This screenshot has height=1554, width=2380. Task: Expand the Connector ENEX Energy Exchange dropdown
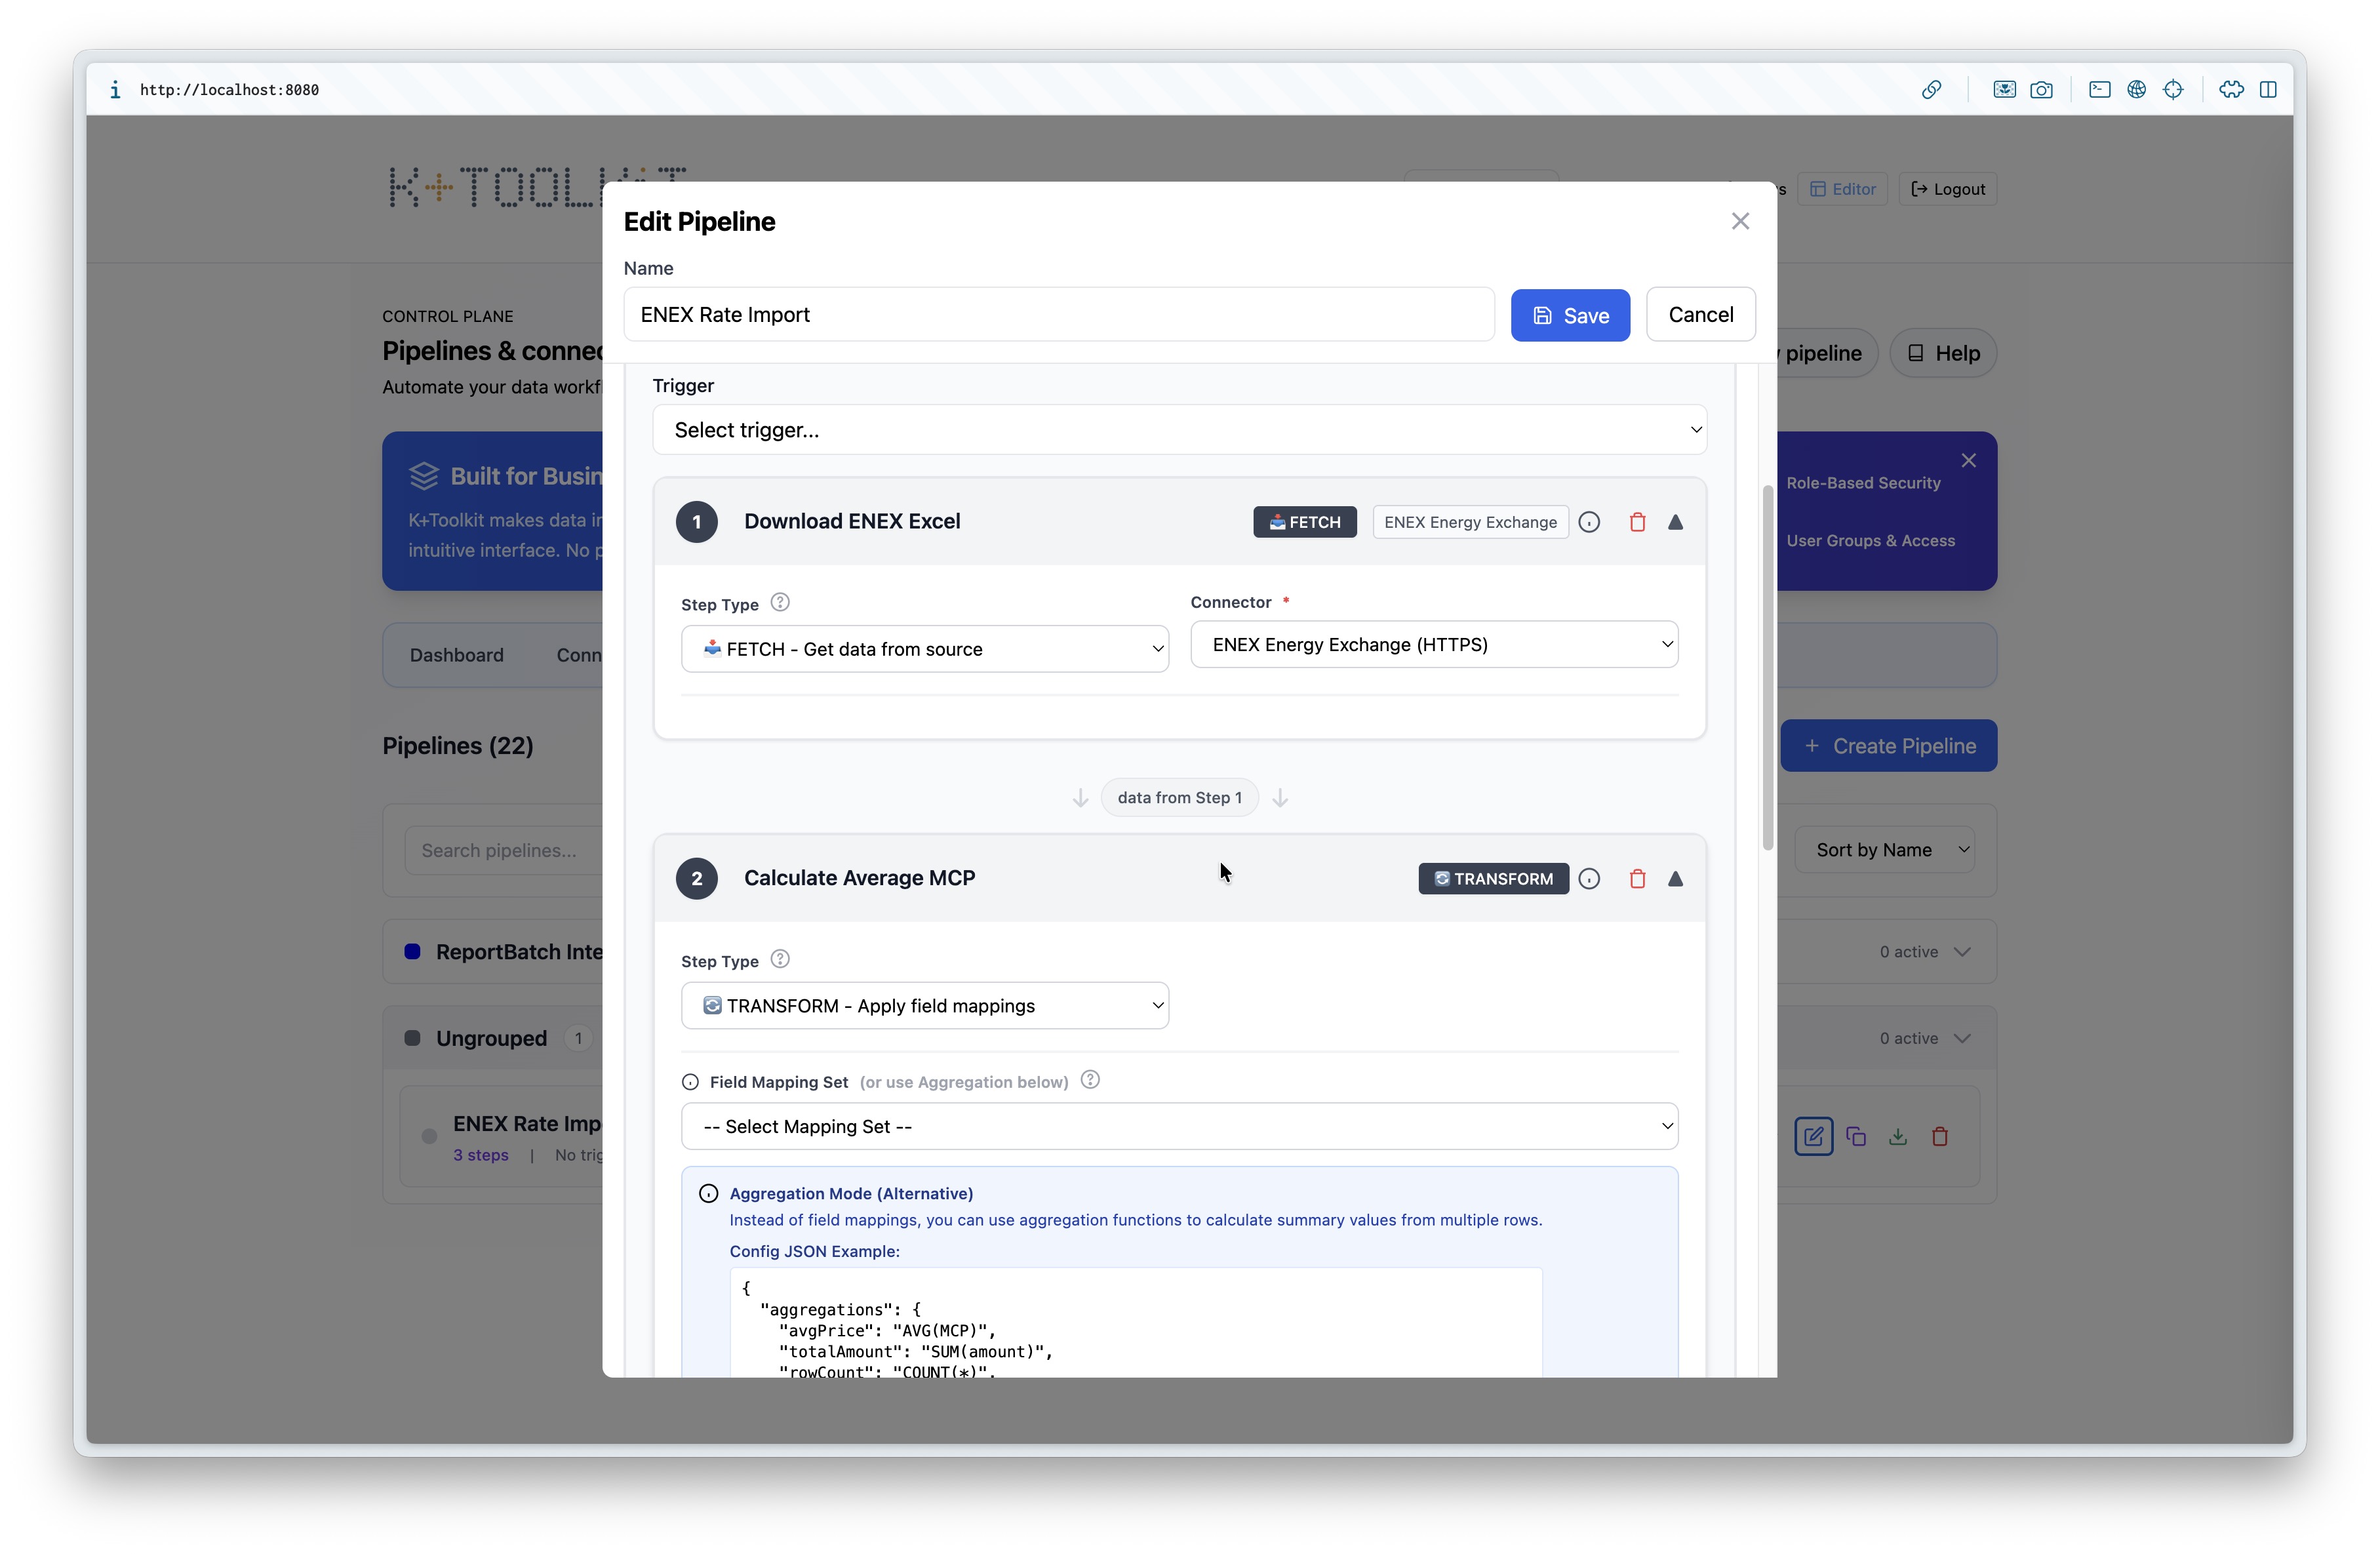pos(1434,644)
